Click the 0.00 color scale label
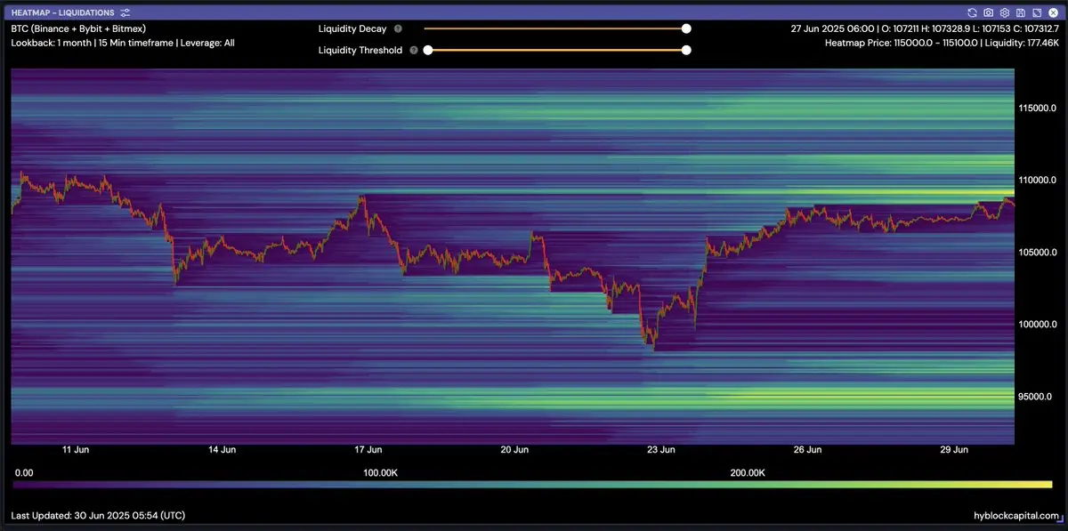 click(x=24, y=472)
